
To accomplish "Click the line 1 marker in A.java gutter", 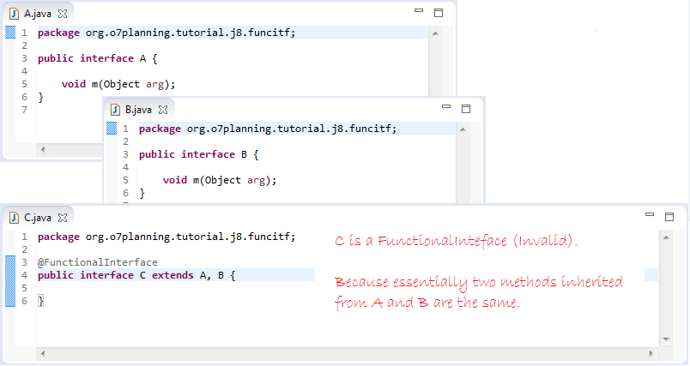I will [10, 33].
